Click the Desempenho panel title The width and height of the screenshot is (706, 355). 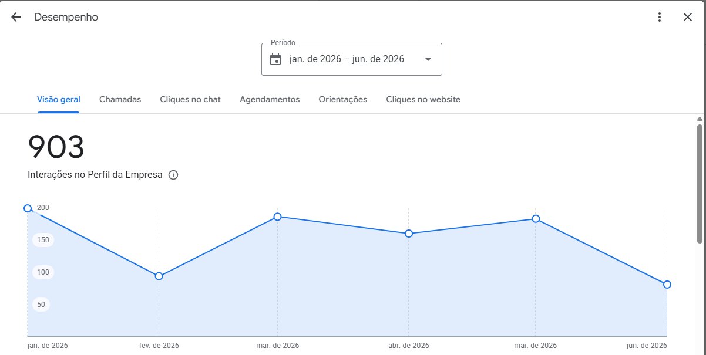(x=66, y=17)
